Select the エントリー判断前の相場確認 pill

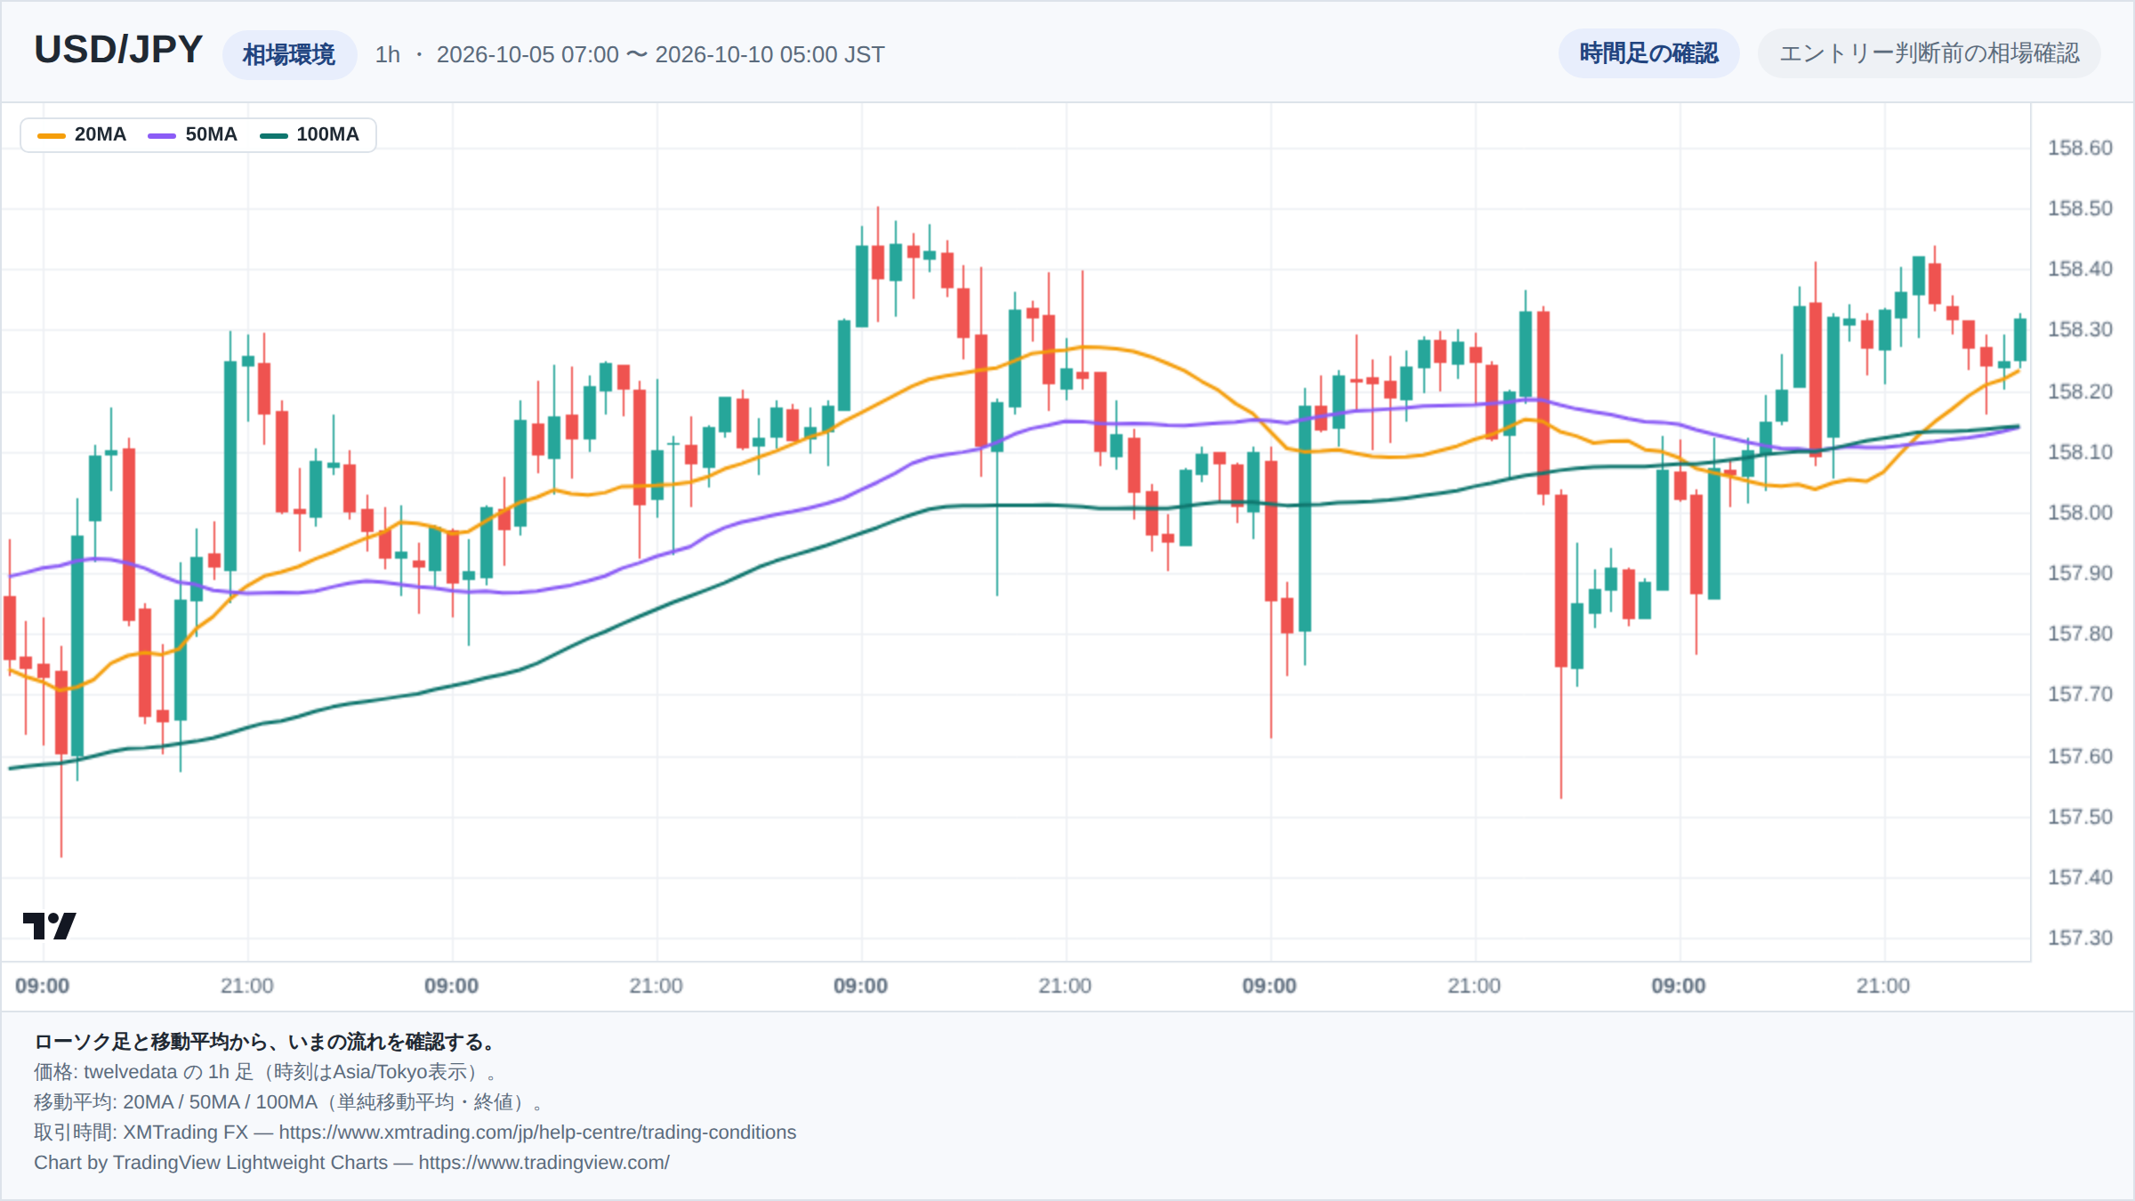point(1929,53)
